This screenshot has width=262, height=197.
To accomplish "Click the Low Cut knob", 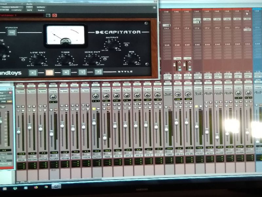I will tap(38, 60).
